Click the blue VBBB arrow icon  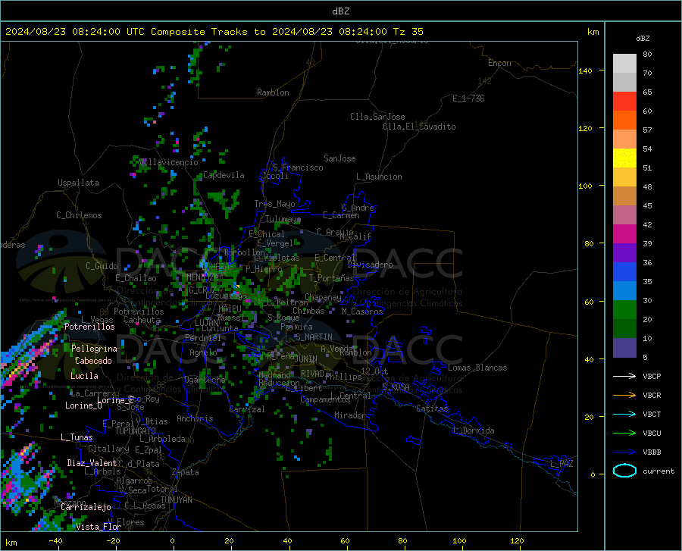point(624,452)
